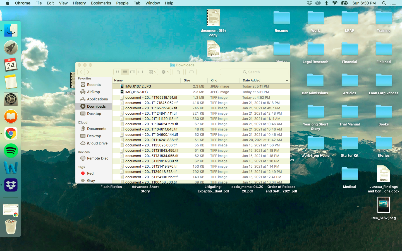The width and height of the screenshot is (402, 251).
Task: Open Dropbox icon in the menu bar
Action: pyautogui.click(x=309, y=3)
